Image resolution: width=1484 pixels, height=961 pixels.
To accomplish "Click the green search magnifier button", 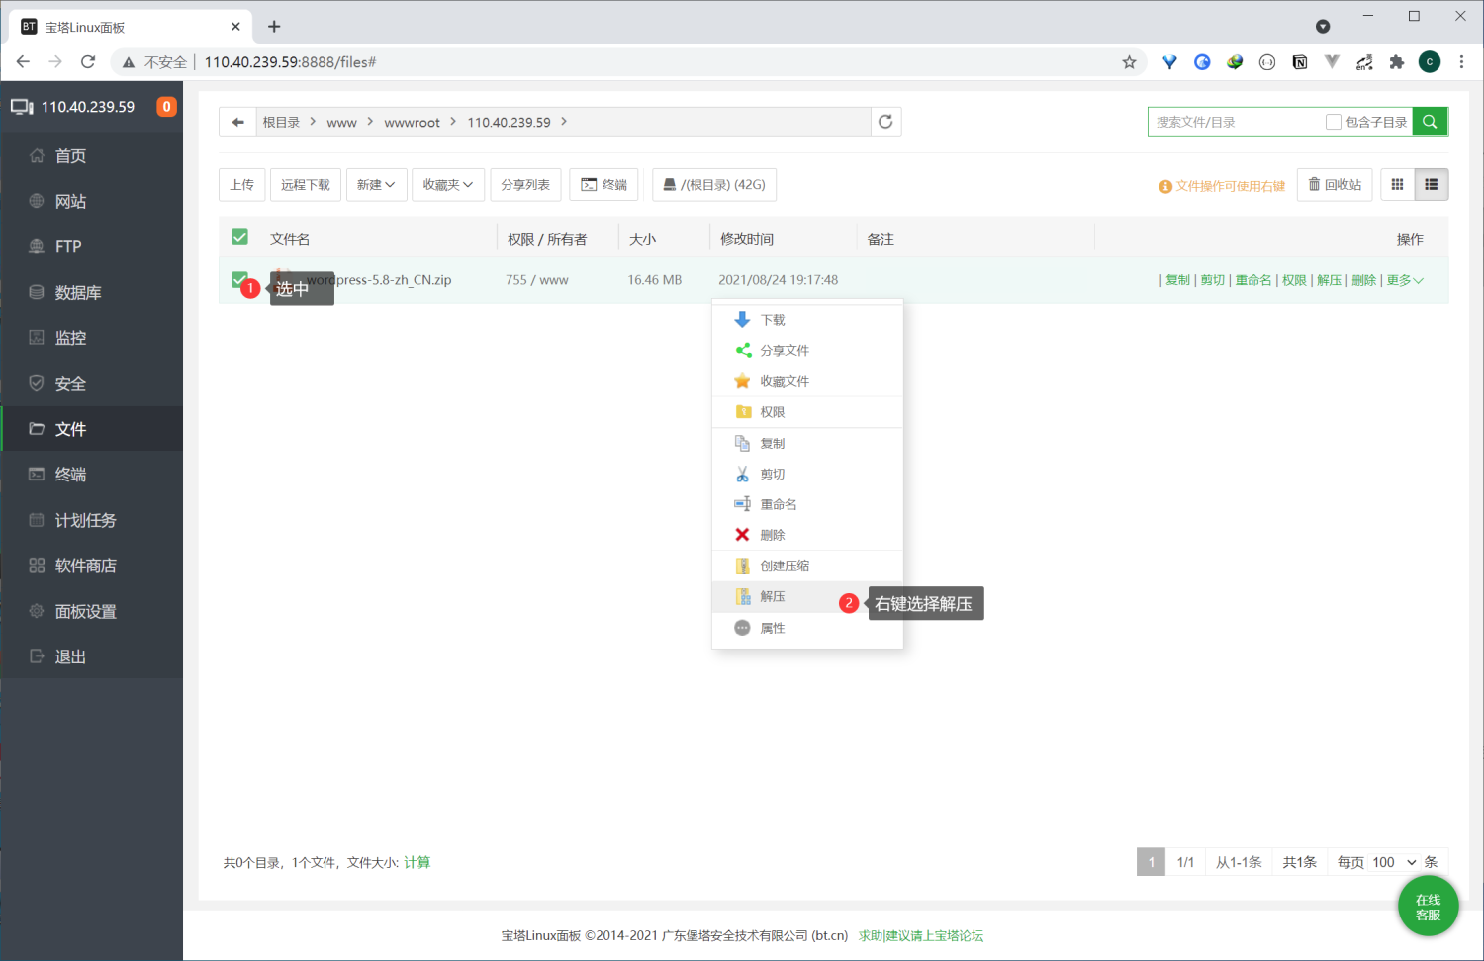I will tap(1430, 122).
